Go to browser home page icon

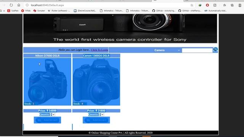click(19, 5)
